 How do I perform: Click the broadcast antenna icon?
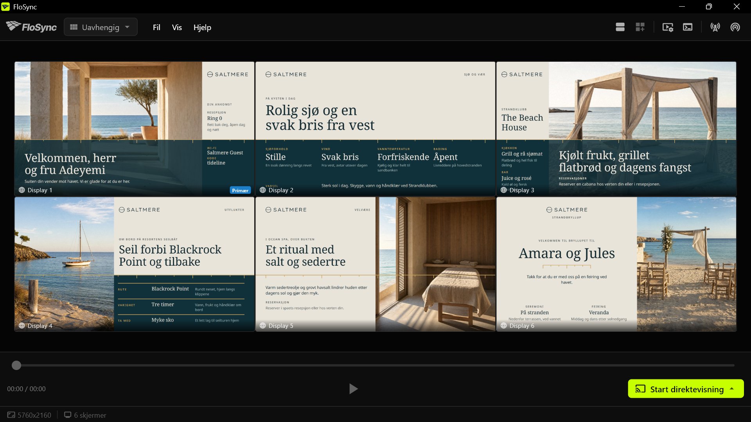[x=715, y=27]
